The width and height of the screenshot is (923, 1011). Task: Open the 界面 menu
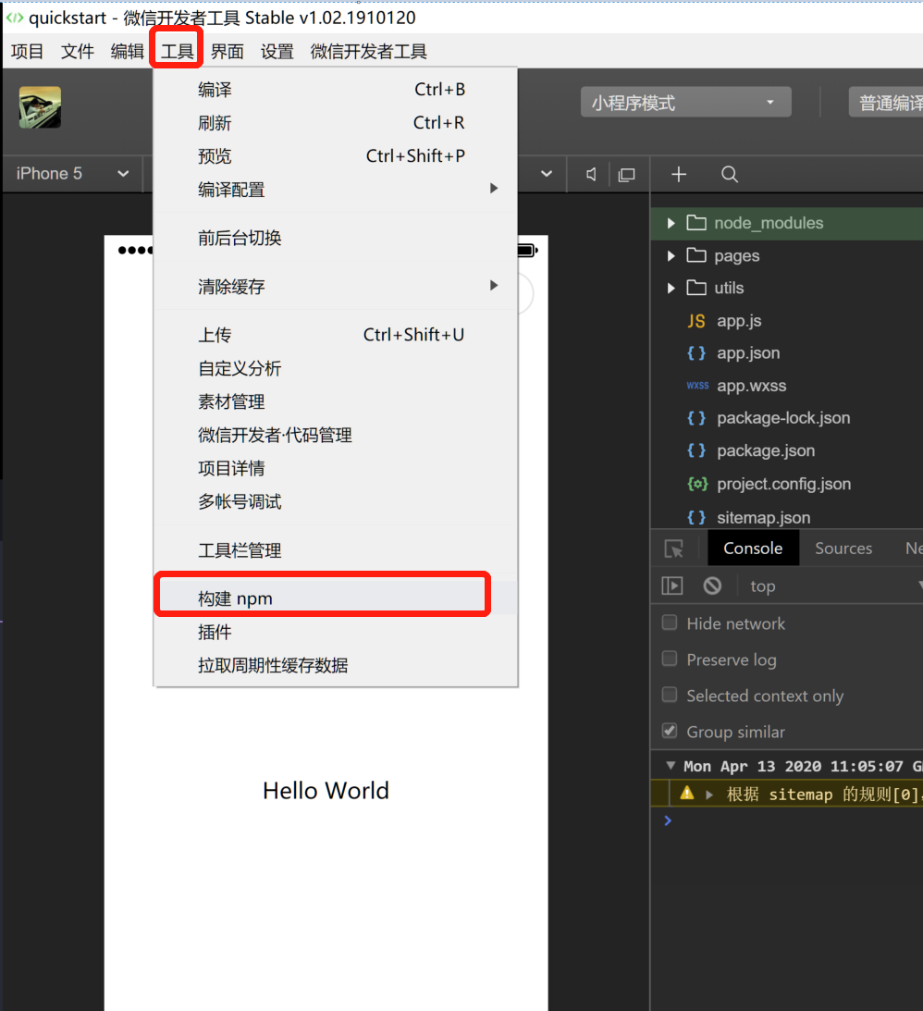click(x=227, y=51)
